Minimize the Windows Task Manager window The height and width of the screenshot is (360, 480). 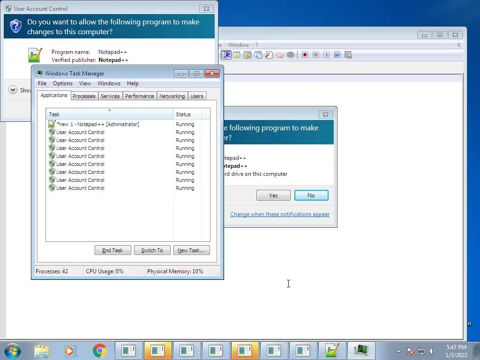[x=181, y=74]
